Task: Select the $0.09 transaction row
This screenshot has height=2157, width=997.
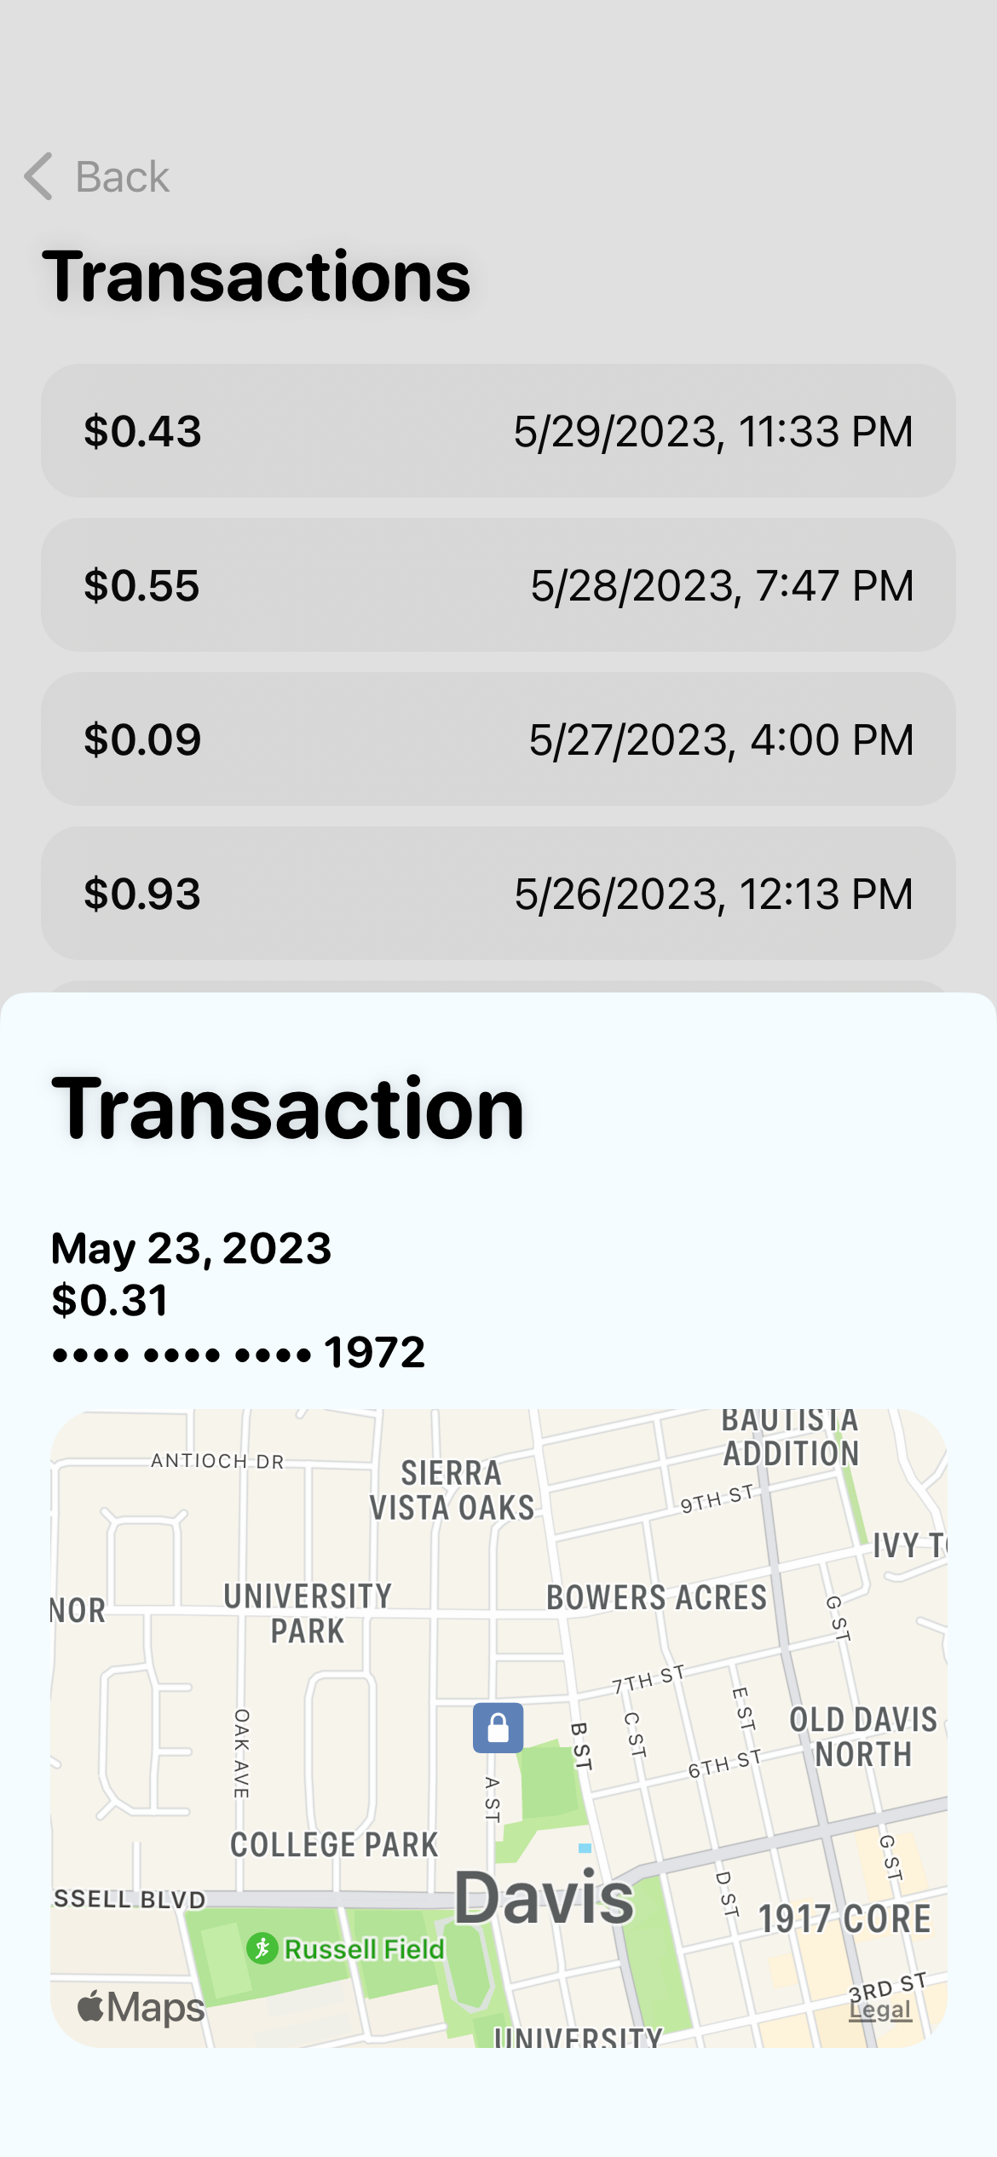Action: (x=498, y=739)
